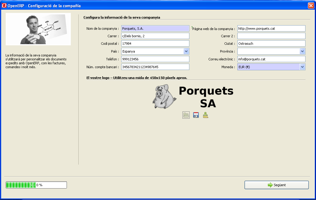Save logo image with floppy disk icon
The image size is (316, 200).
196,115
